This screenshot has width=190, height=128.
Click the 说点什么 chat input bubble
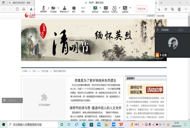coord(13,100)
